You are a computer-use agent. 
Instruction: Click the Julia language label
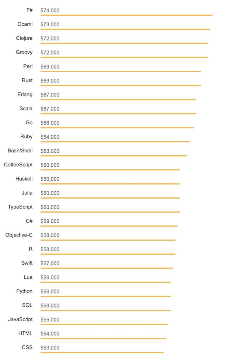[x=27, y=193]
